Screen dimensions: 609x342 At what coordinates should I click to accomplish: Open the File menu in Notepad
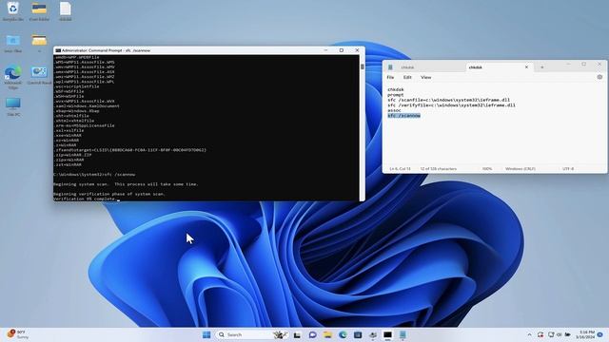click(390, 77)
